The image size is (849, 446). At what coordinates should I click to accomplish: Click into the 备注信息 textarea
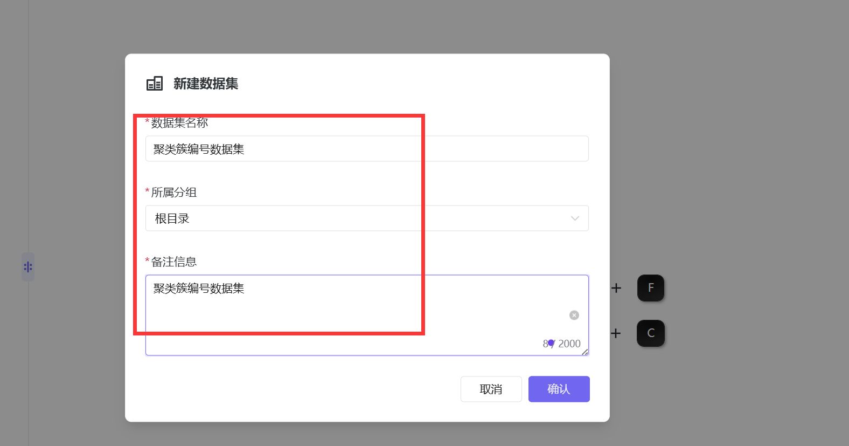(367, 315)
